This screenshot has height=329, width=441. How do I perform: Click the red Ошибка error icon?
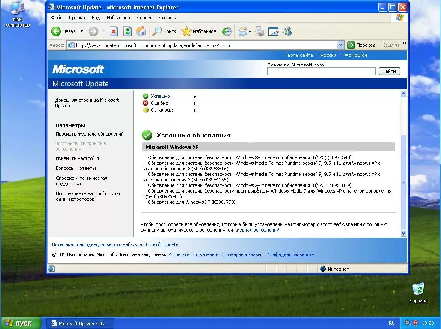point(145,103)
